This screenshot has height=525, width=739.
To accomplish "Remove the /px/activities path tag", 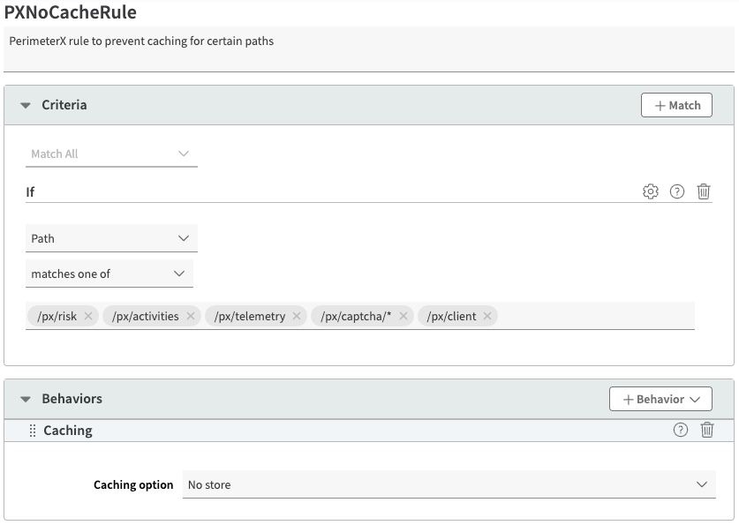I will click(x=191, y=316).
